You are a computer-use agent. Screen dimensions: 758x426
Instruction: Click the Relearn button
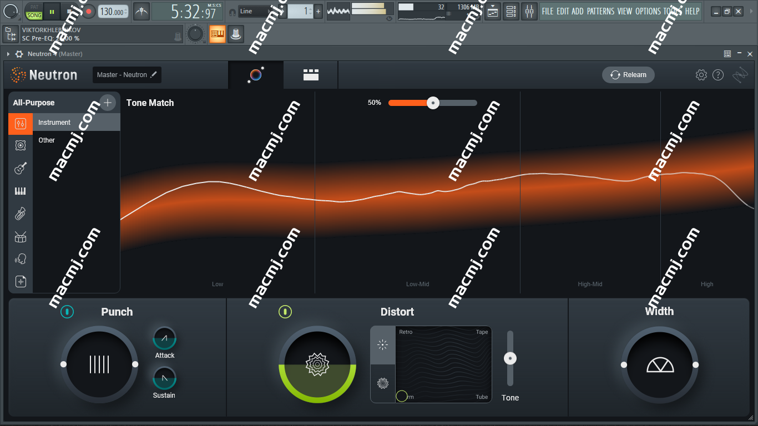point(628,75)
